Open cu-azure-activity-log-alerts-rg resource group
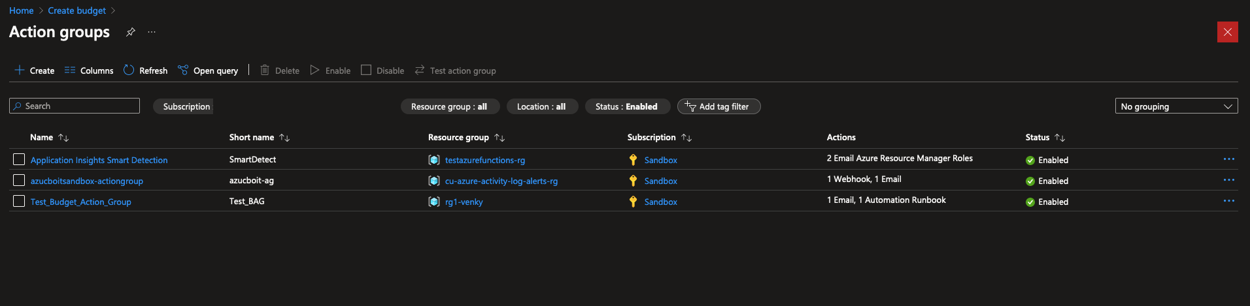This screenshot has height=306, width=1250. pos(501,181)
